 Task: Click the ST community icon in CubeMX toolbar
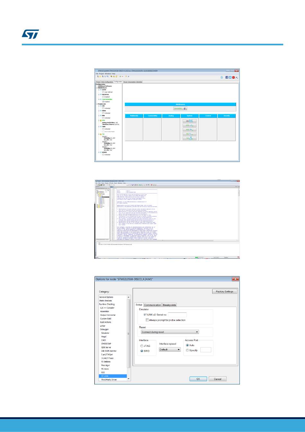[x=237, y=77]
